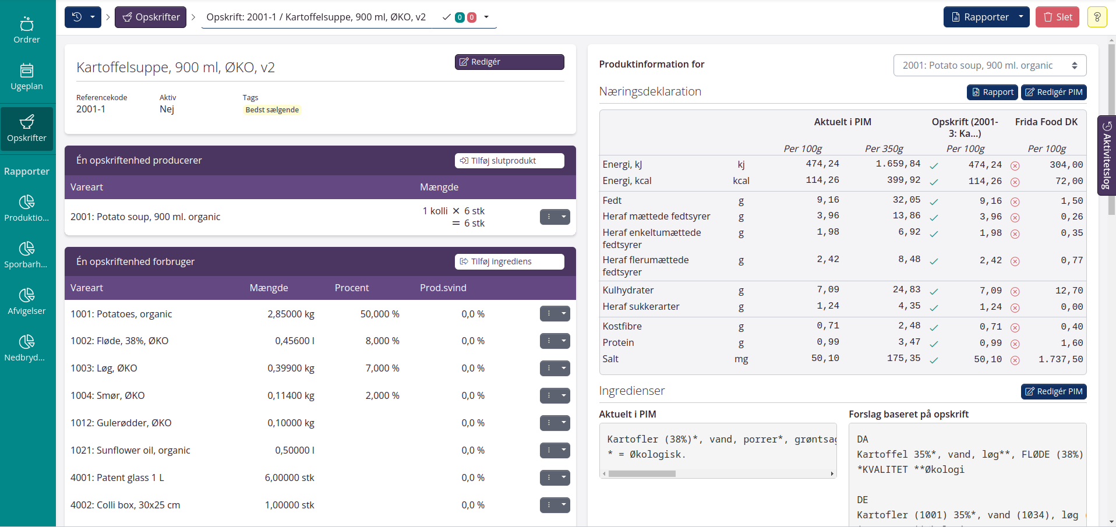1116x527 pixels.
Task: Click the red Slet button
Action: click(1057, 17)
